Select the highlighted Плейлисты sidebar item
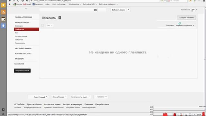Viewport: 206px width, 116px height. [26, 29]
